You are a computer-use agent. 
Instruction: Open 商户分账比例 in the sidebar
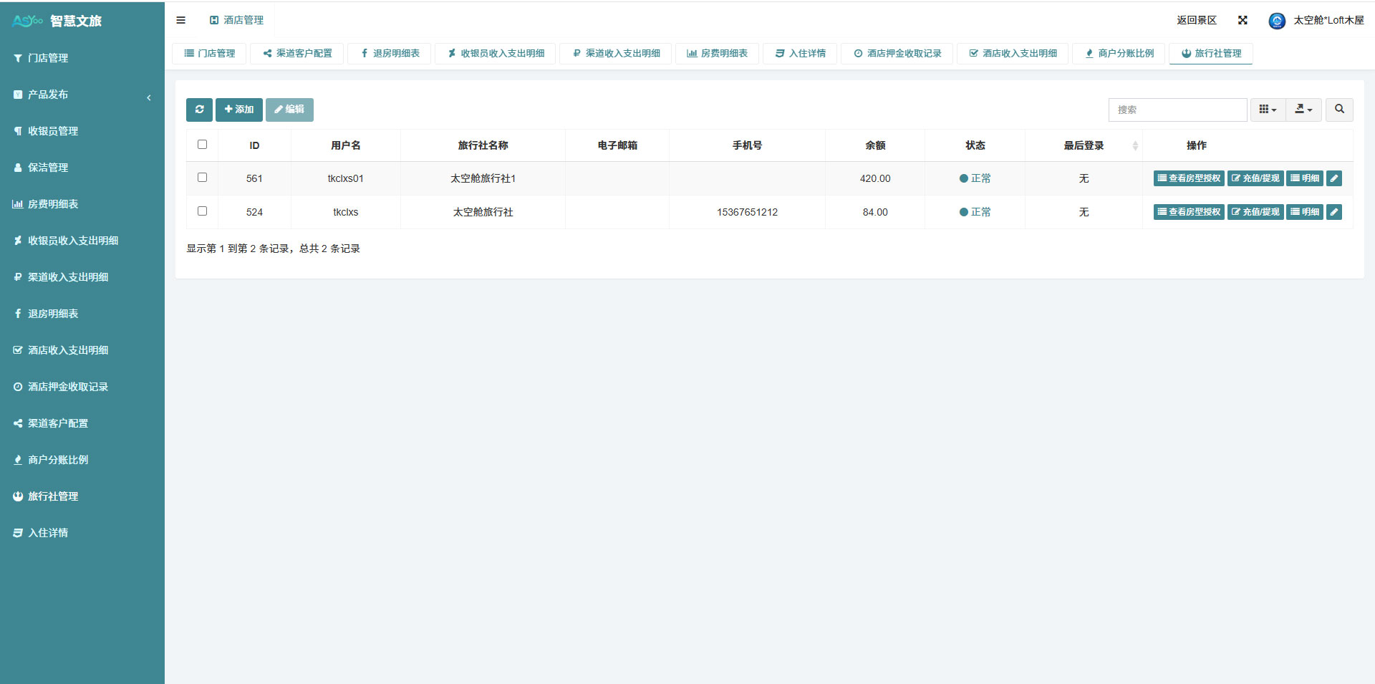(x=82, y=460)
